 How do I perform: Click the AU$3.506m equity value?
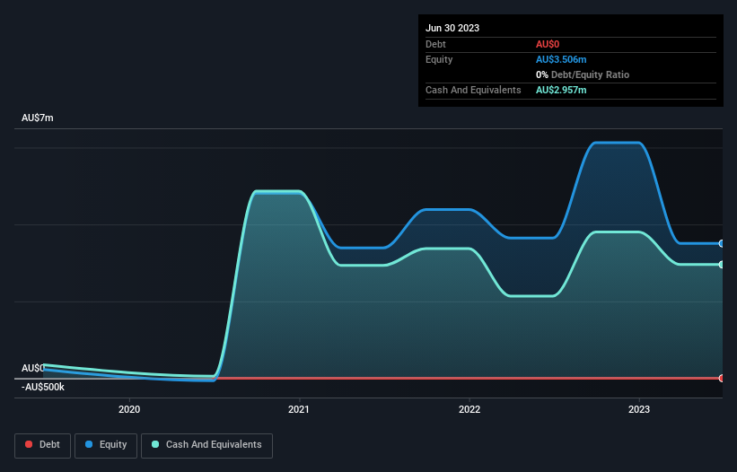561,59
